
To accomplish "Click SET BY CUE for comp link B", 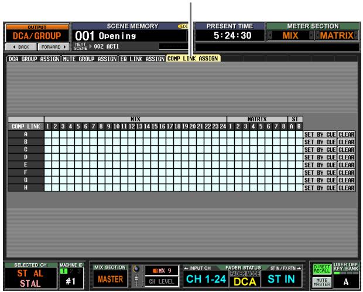I will tap(320, 142).
